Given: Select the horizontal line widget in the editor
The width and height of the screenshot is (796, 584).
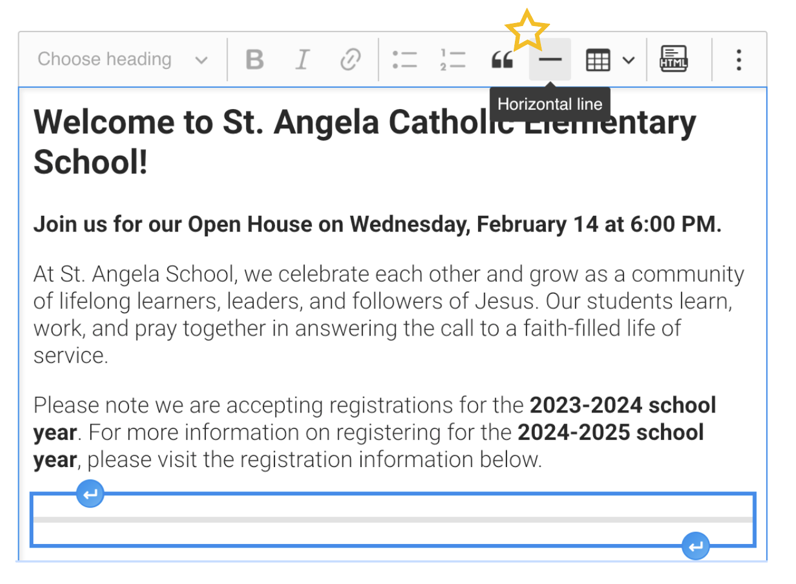Looking at the screenshot, I should point(393,520).
